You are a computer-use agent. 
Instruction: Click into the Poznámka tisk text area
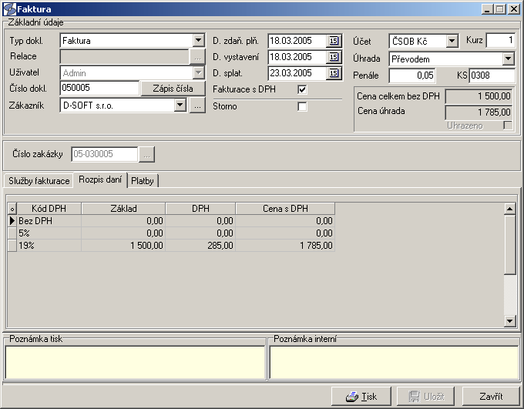point(134,362)
